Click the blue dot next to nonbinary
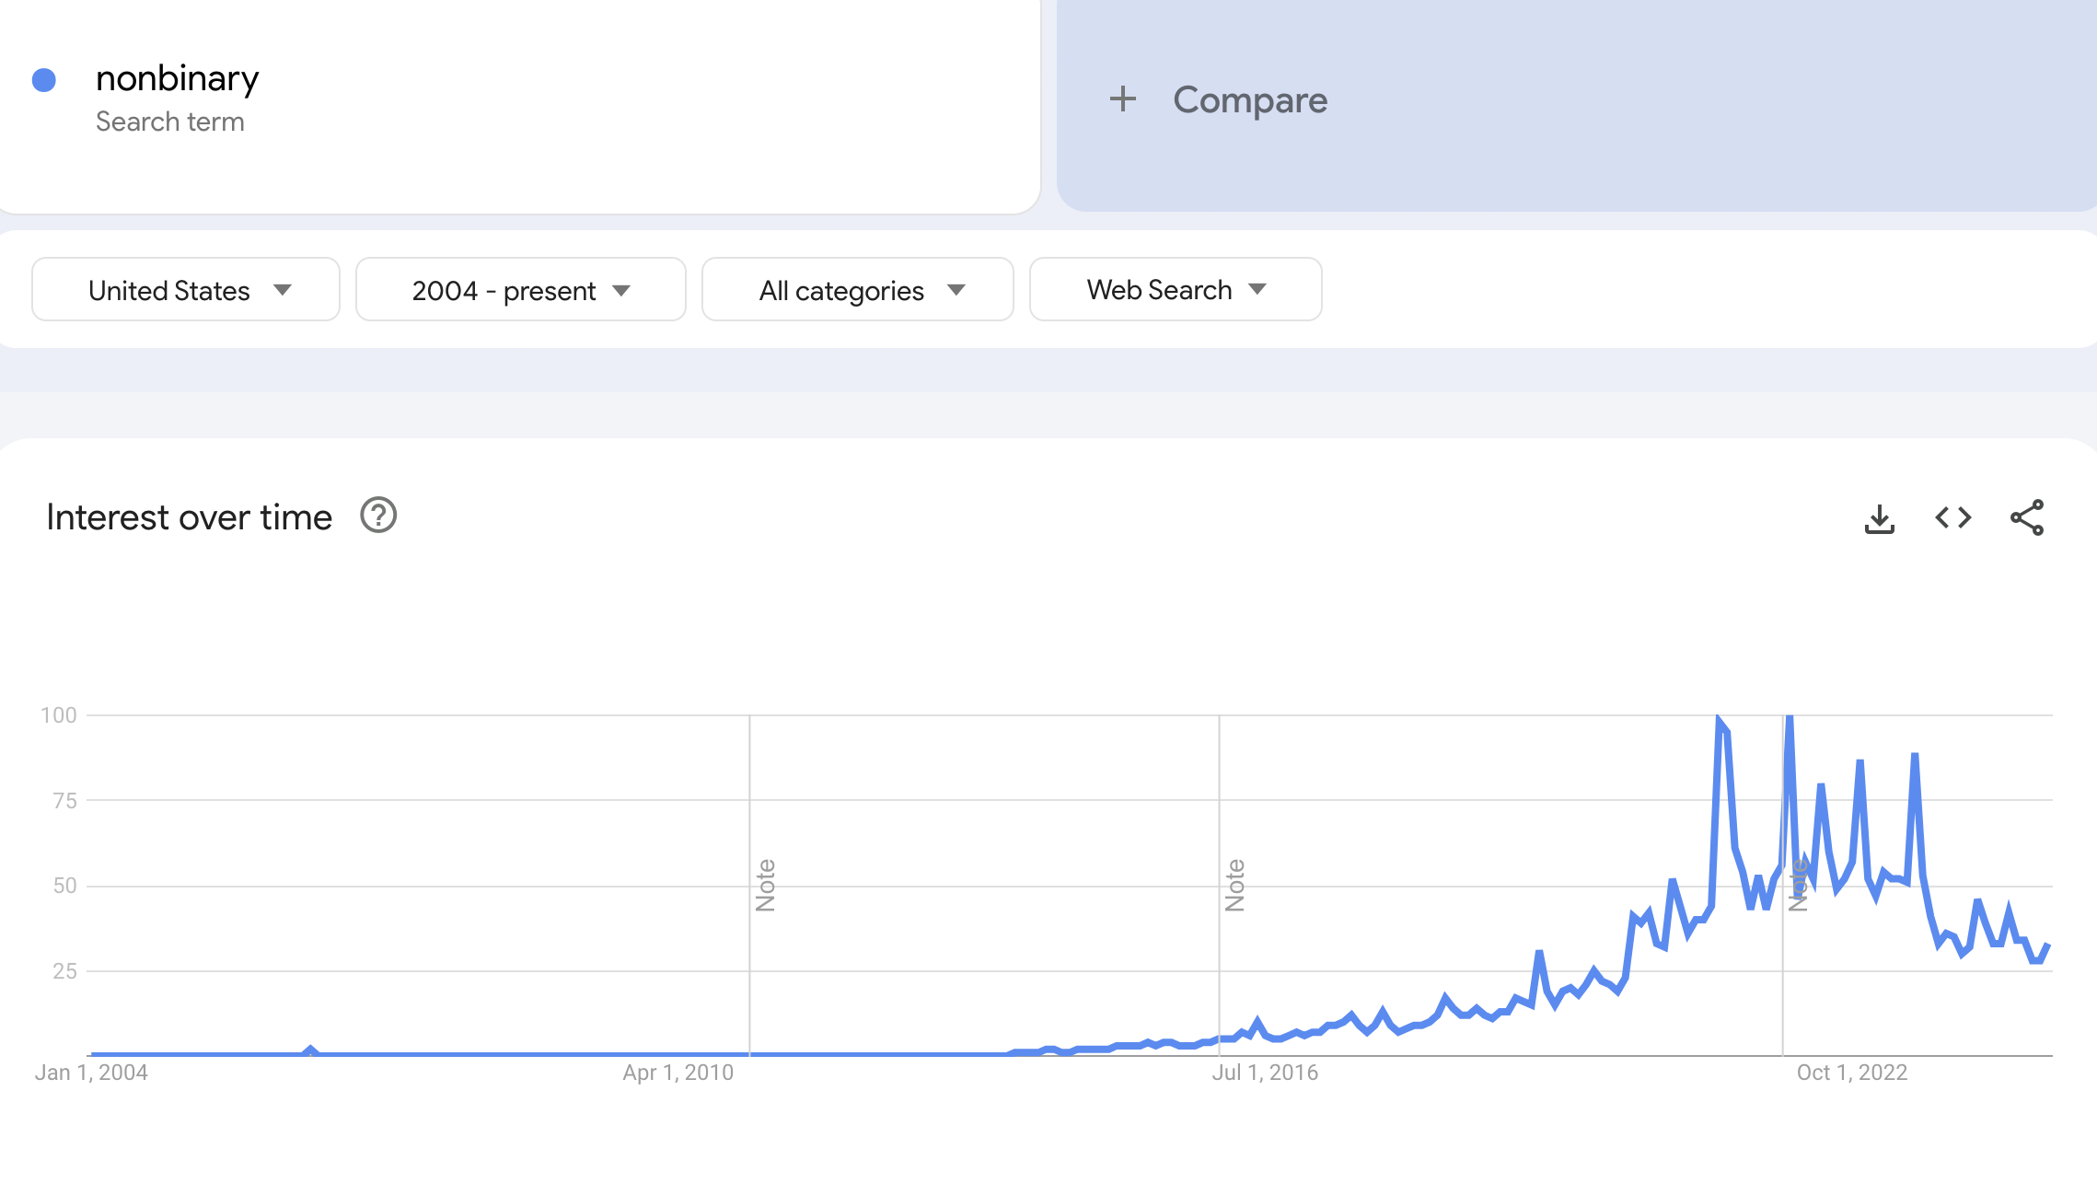 [x=44, y=80]
